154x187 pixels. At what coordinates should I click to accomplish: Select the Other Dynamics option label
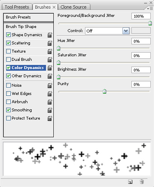pyautogui.click(x=26, y=76)
